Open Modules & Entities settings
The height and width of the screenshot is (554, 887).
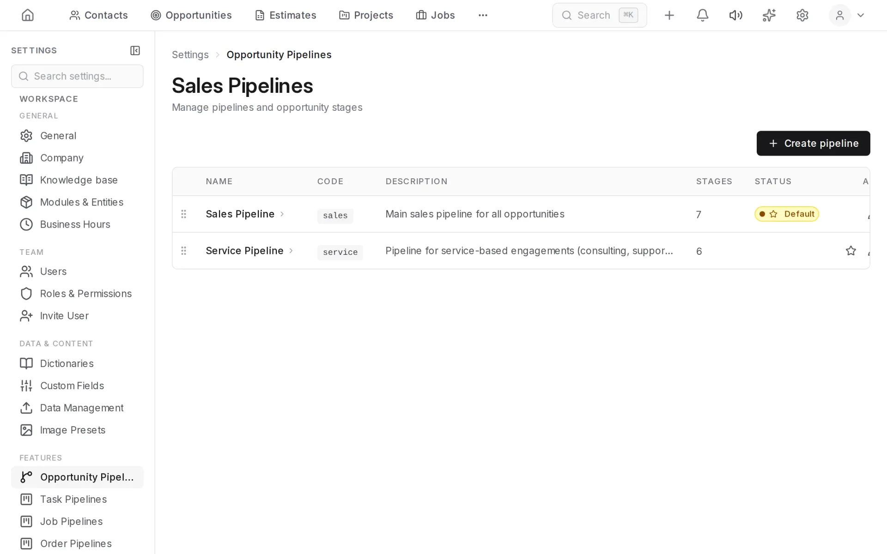77,202
